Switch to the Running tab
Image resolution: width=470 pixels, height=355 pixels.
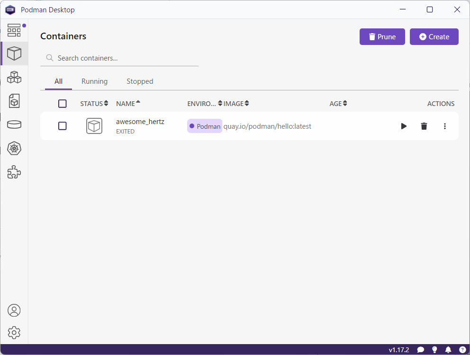coord(94,81)
